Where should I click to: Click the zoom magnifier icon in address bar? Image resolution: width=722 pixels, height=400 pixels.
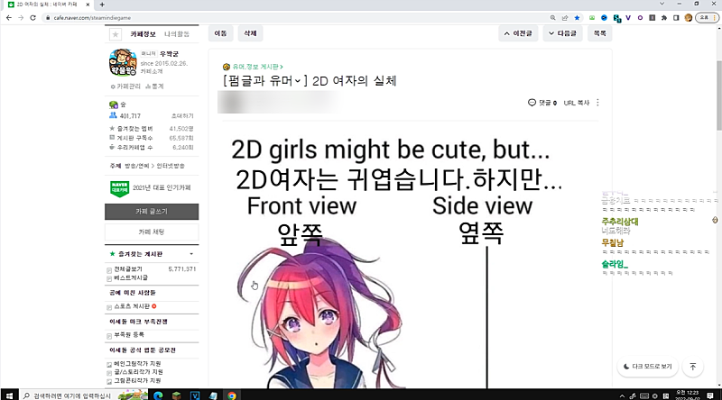tap(552, 17)
